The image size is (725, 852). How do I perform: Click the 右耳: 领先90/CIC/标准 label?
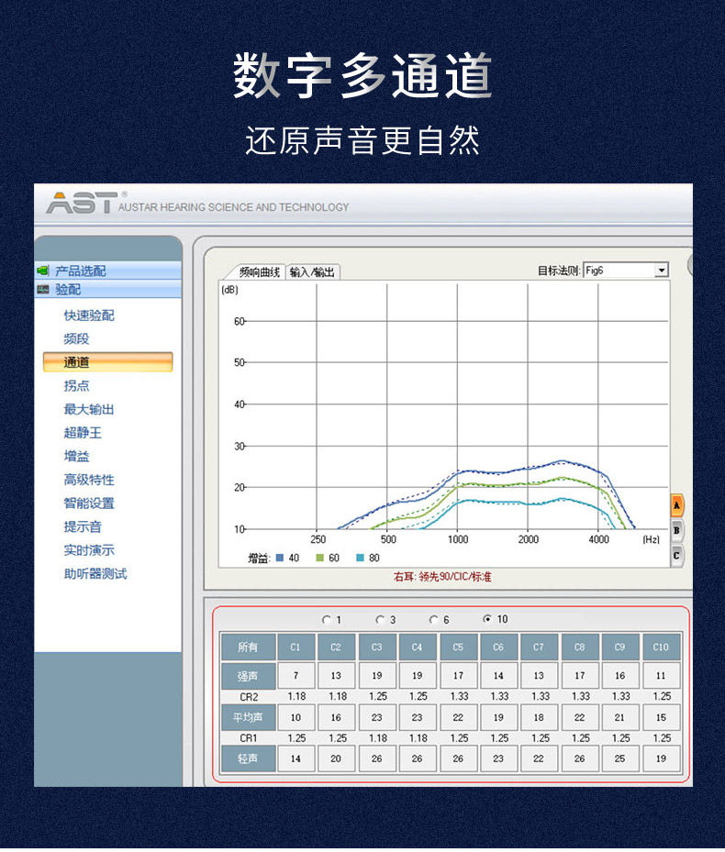(x=442, y=577)
